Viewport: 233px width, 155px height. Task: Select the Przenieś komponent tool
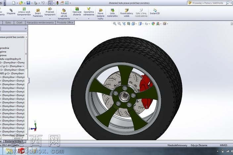pos(50,12)
